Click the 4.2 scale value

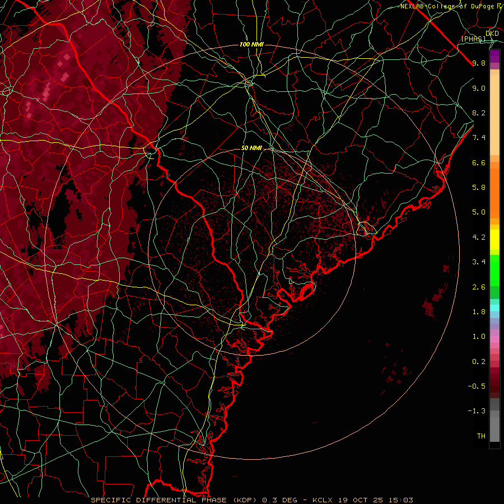[479, 237]
